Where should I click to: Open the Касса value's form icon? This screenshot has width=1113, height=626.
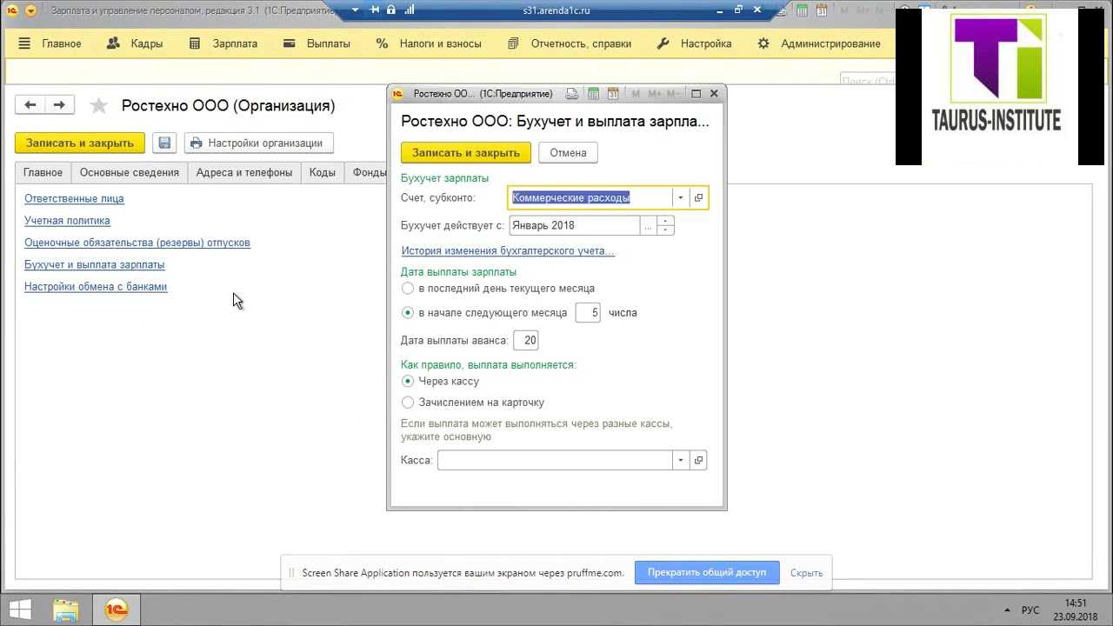(x=698, y=460)
